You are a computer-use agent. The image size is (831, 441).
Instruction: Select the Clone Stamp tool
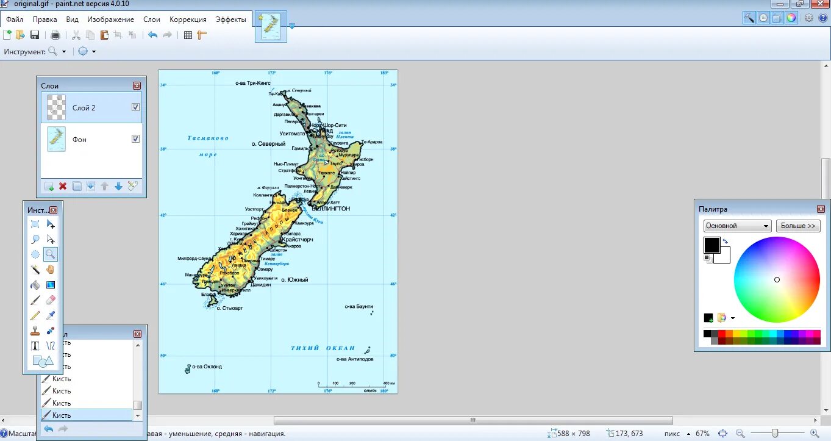(35, 331)
